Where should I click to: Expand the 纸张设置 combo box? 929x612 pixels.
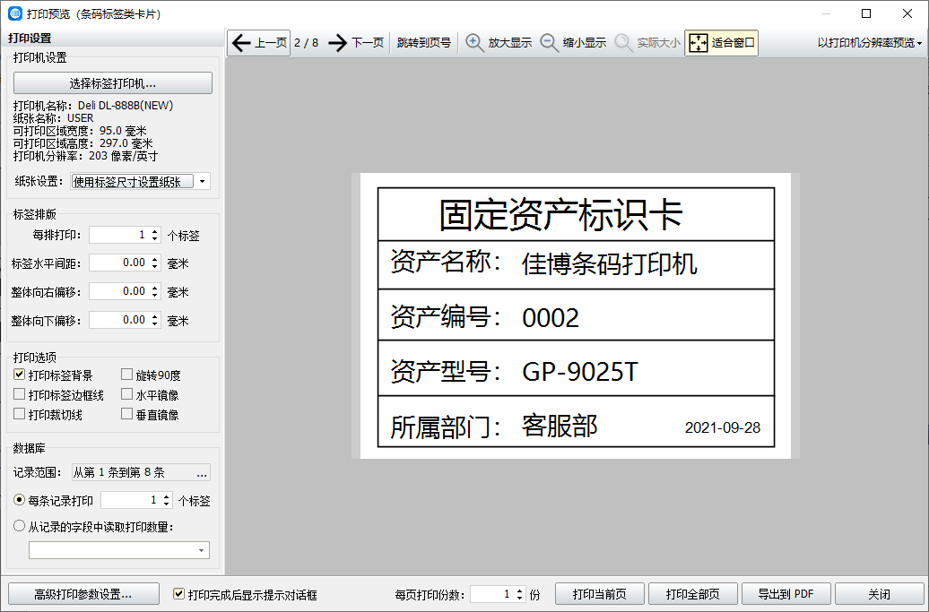pyautogui.click(x=202, y=181)
